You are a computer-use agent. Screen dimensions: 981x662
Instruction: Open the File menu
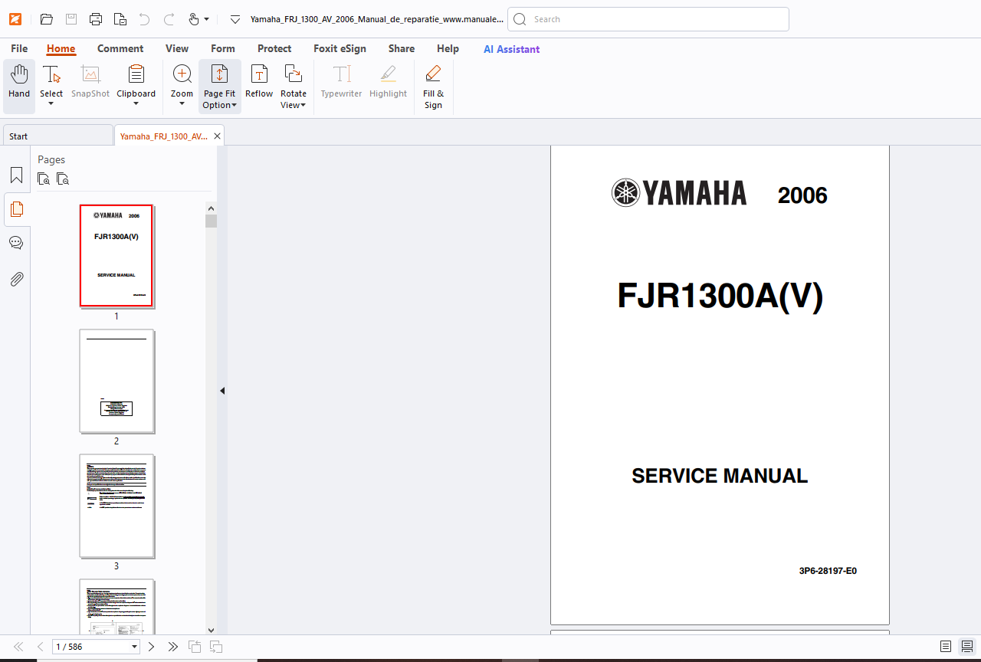click(x=19, y=48)
